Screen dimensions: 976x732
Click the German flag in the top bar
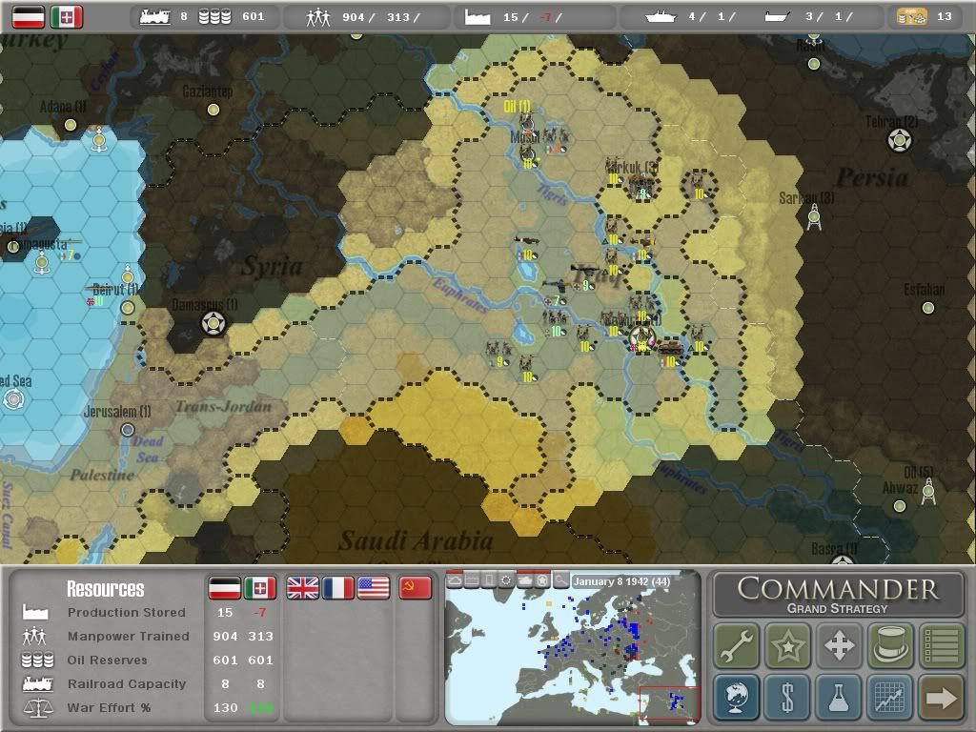point(29,17)
